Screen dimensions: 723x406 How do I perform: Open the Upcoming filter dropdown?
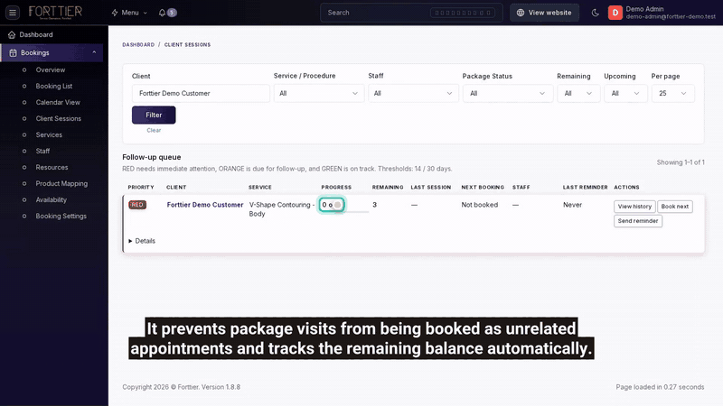coord(625,94)
